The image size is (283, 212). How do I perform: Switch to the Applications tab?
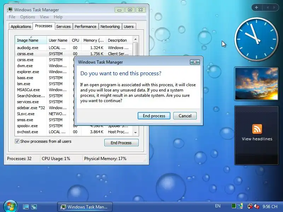click(21, 26)
